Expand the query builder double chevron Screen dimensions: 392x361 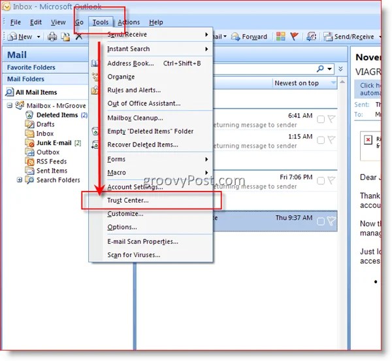point(340,69)
